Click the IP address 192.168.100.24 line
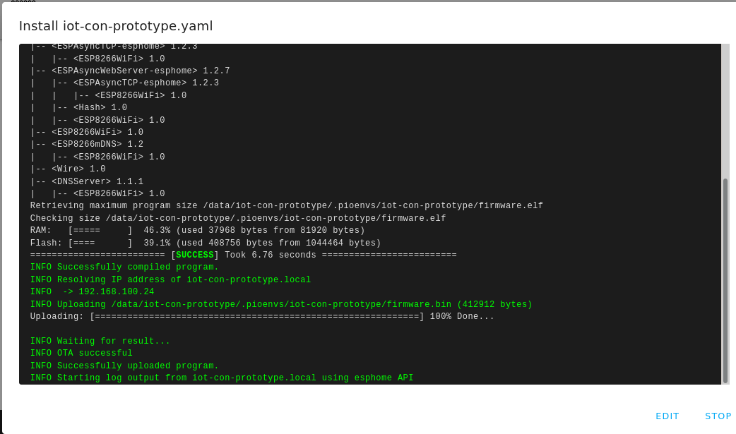 click(92, 292)
